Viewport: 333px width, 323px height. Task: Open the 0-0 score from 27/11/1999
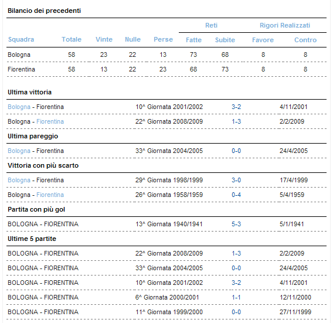coord(236,312)
